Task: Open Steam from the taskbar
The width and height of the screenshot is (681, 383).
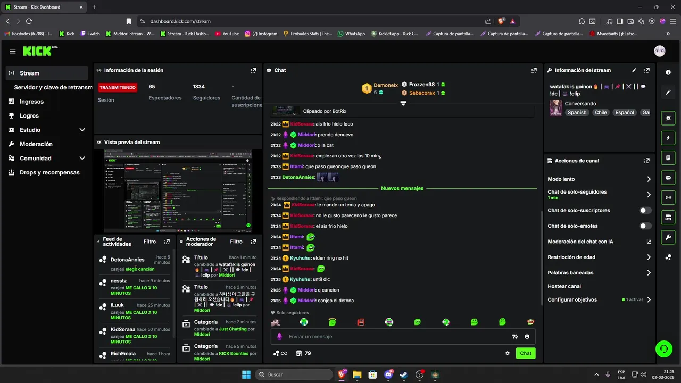Action: point(404,374)
